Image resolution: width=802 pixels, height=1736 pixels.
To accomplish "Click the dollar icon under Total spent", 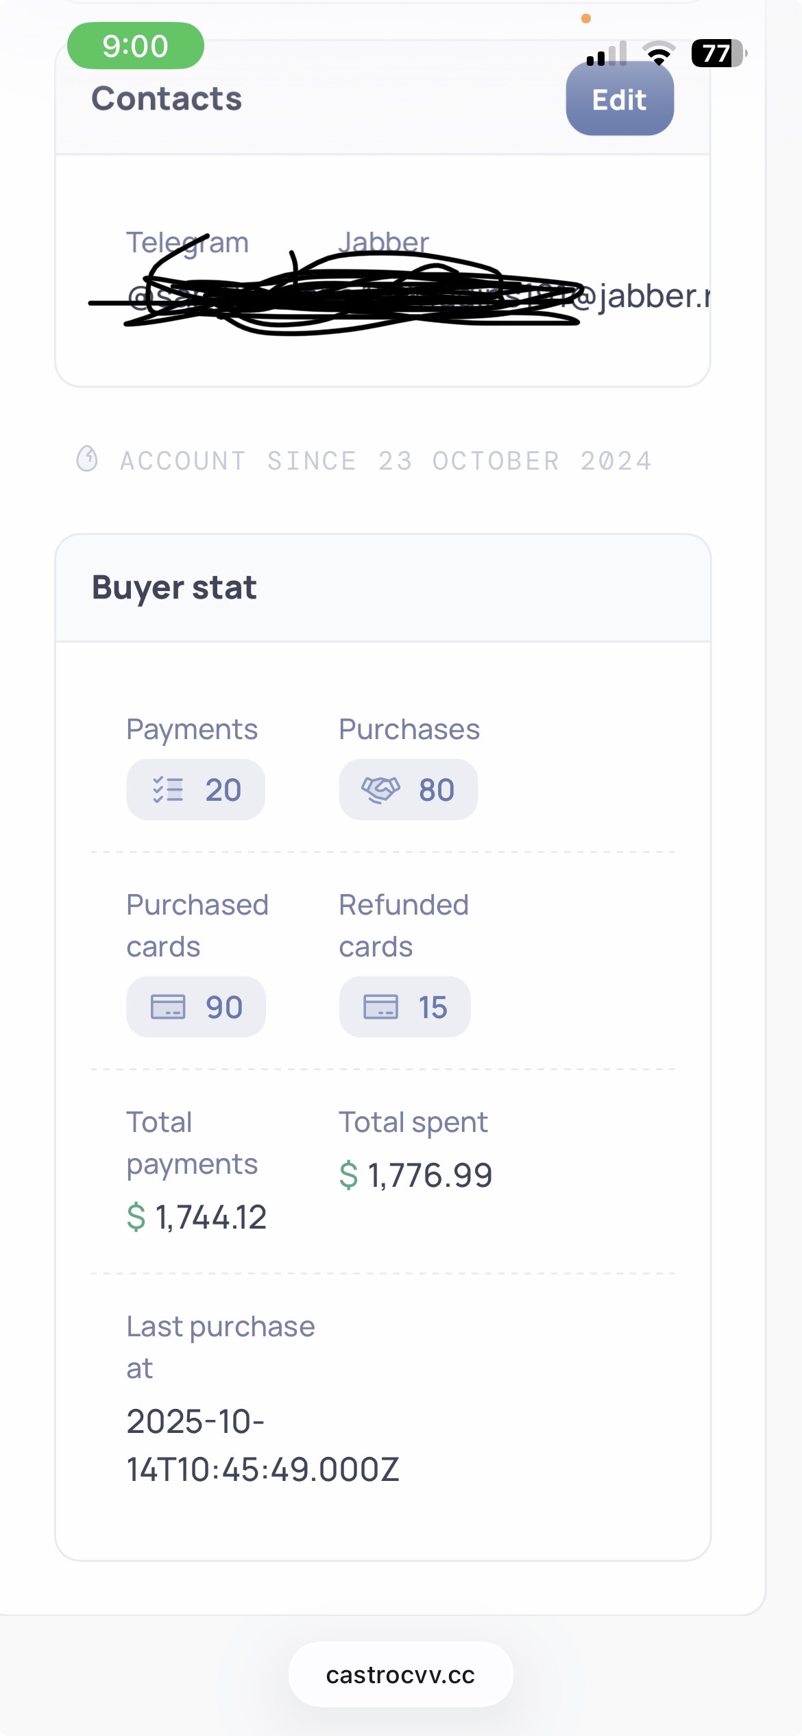I will tap(349, 1176).
